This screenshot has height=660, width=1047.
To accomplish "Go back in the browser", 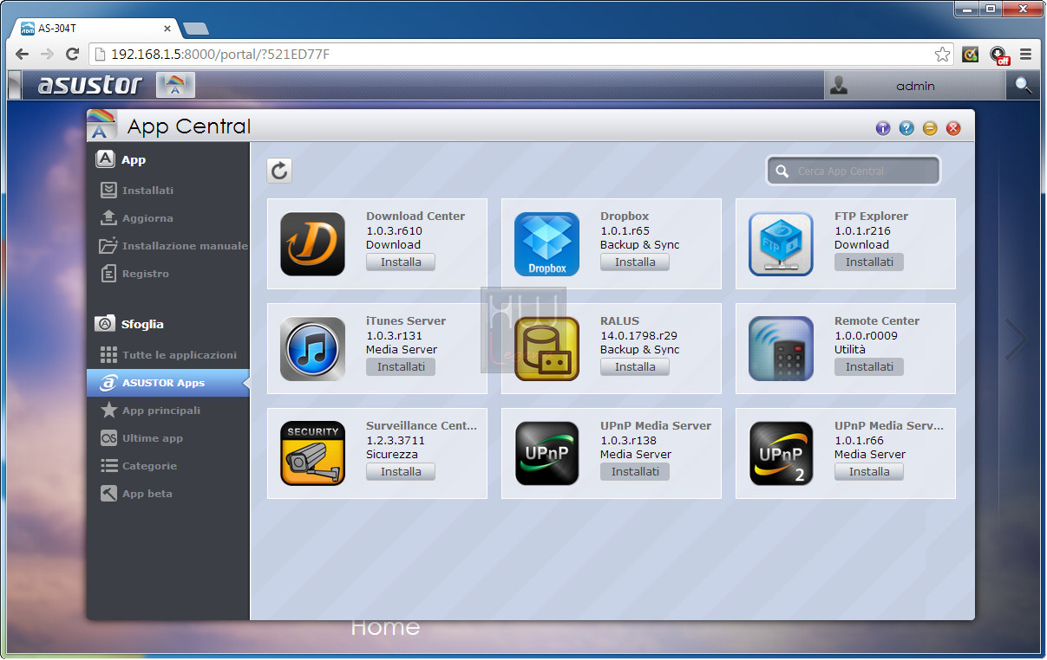I will click(x=23, y=55).
